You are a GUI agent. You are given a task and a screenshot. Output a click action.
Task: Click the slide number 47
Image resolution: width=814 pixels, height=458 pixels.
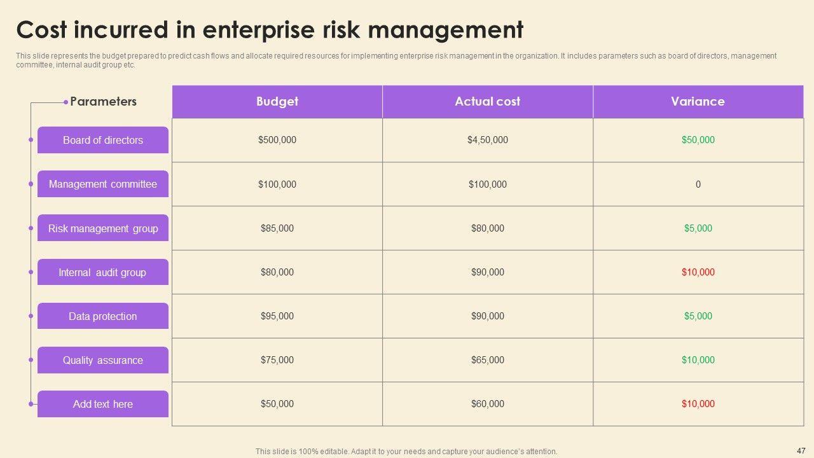pos(800,448)
